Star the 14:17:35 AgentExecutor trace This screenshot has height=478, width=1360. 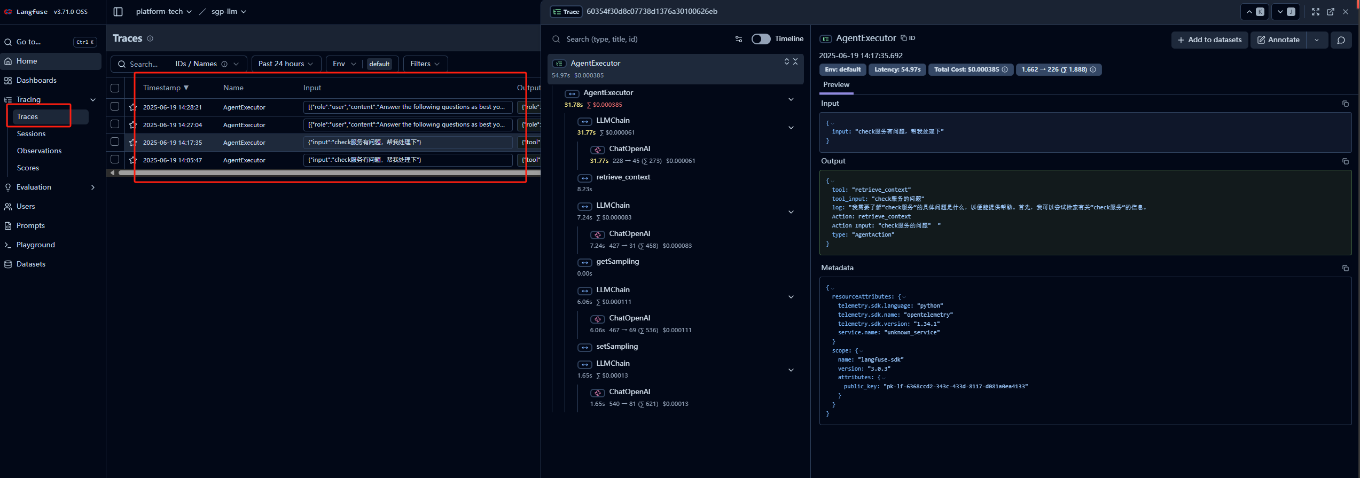tap(133, 143)
